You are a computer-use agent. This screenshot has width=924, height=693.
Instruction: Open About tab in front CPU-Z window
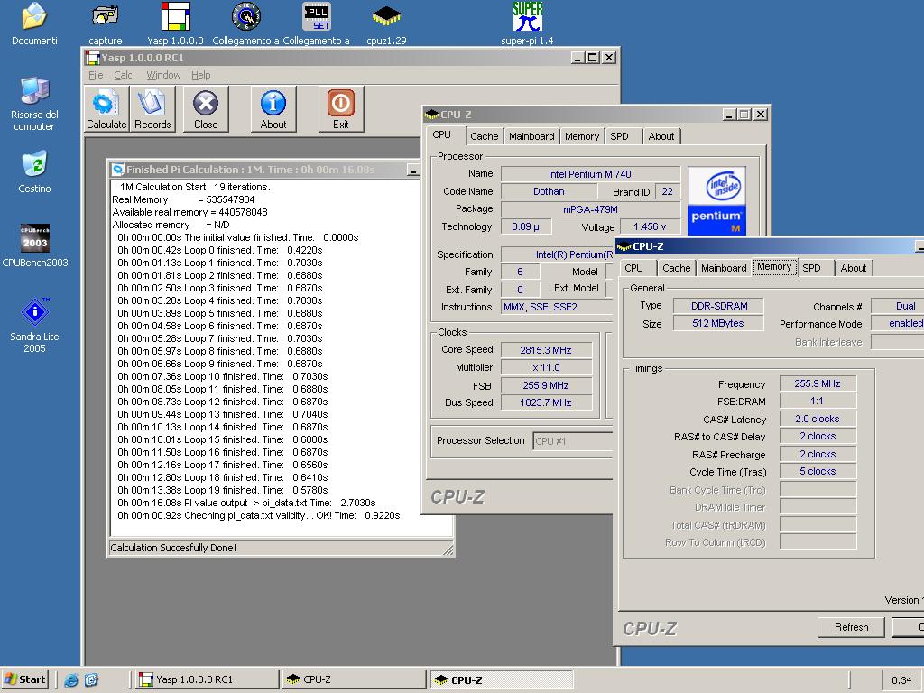tap(854, 268)
